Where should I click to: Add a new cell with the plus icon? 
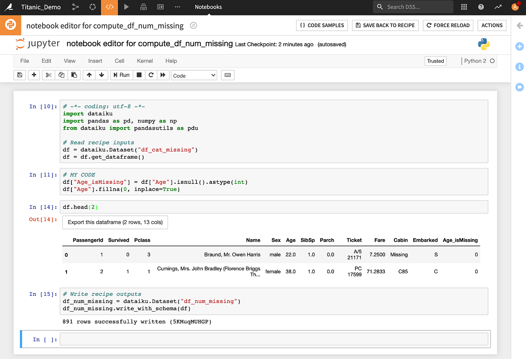pyautogui.click(x=33, y=75)
